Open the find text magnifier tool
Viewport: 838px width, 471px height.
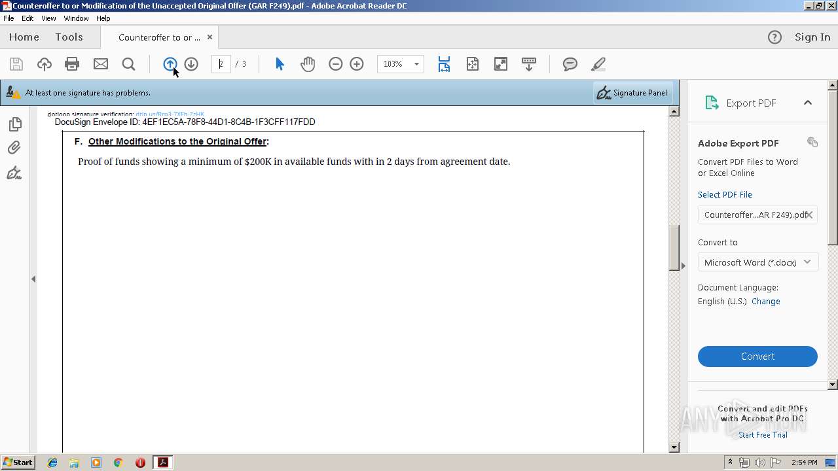coord(129,64)
